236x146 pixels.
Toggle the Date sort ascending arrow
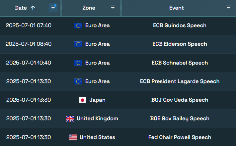coord(33,8)
